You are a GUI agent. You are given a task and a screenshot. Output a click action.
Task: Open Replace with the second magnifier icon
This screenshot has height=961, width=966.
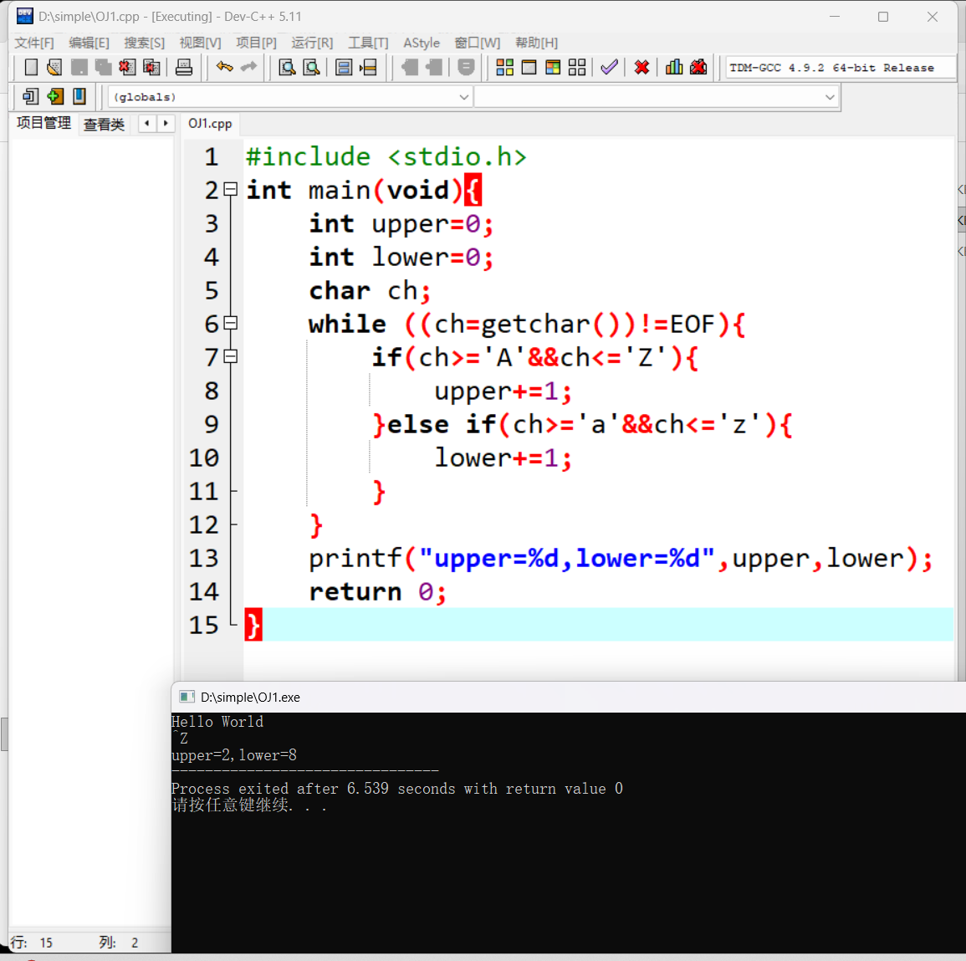(x=312, y=67)
